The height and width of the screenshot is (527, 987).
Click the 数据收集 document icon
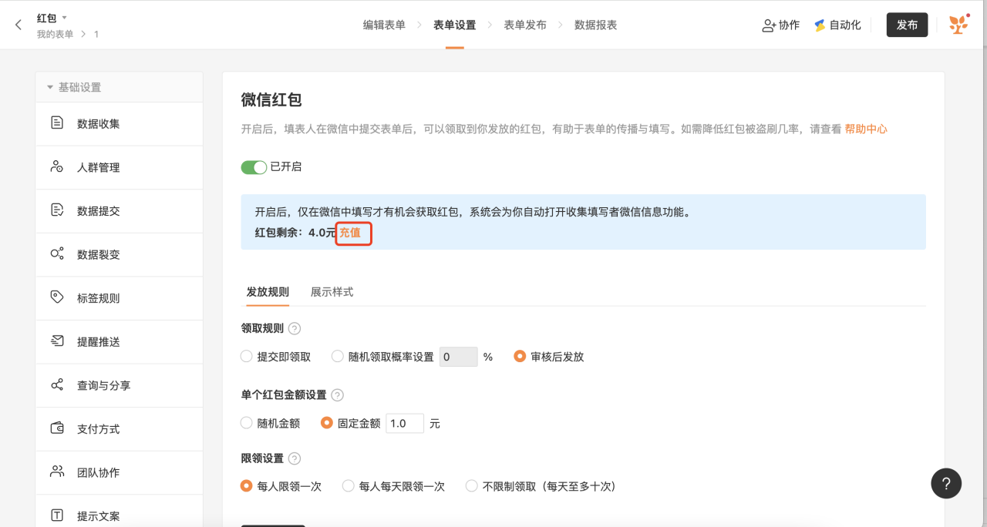[57, 123]
